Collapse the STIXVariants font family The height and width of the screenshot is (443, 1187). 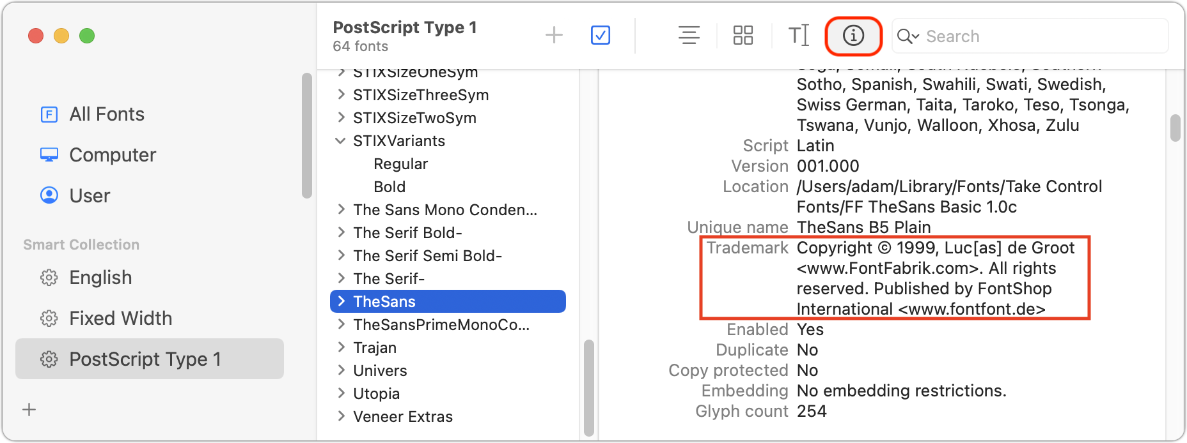(341, 141)
